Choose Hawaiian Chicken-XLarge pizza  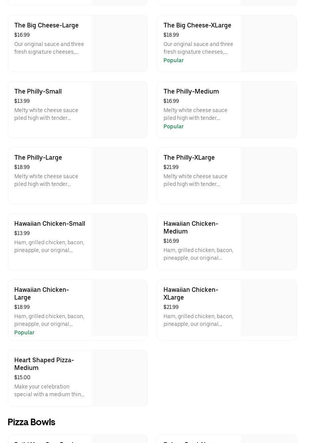[x=190, y=293]
